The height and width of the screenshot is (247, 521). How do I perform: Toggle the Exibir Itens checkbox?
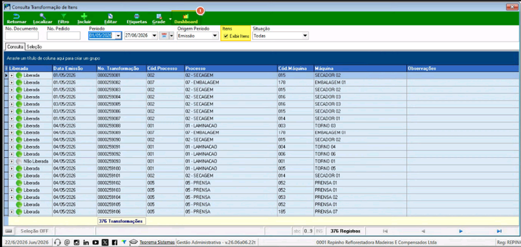(x=226, y=36)
